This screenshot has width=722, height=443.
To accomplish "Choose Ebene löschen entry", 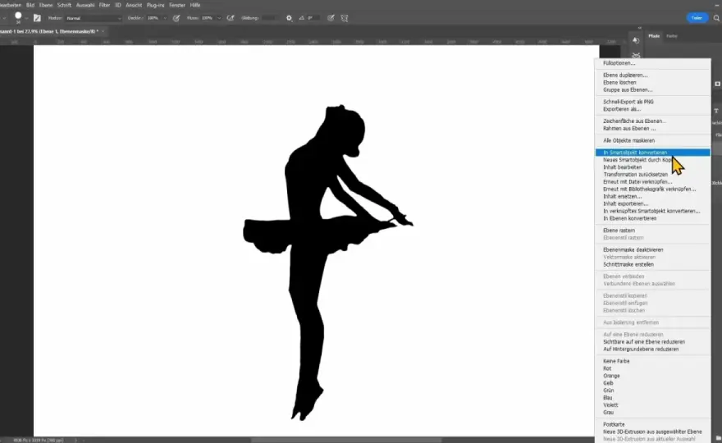I will point(652,82).
